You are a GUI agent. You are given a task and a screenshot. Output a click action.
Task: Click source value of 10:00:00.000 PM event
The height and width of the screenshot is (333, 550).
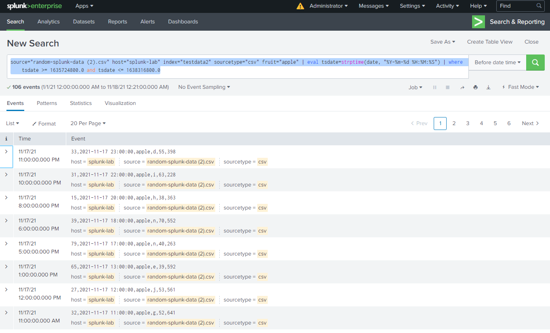click(181, 185)
